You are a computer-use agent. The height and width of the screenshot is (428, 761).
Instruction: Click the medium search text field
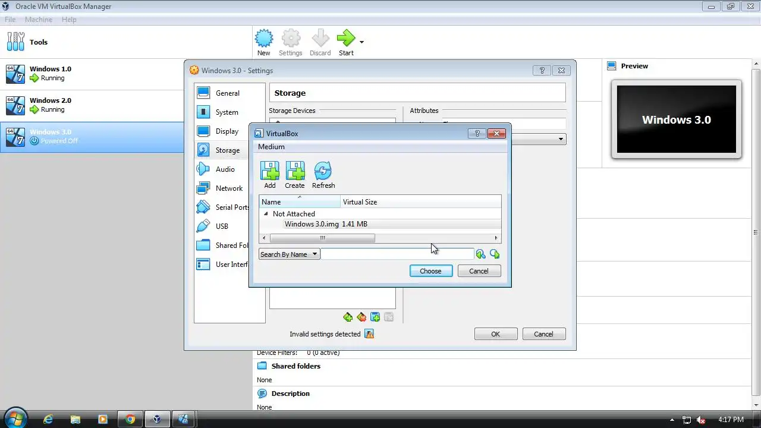pos(397,254)
